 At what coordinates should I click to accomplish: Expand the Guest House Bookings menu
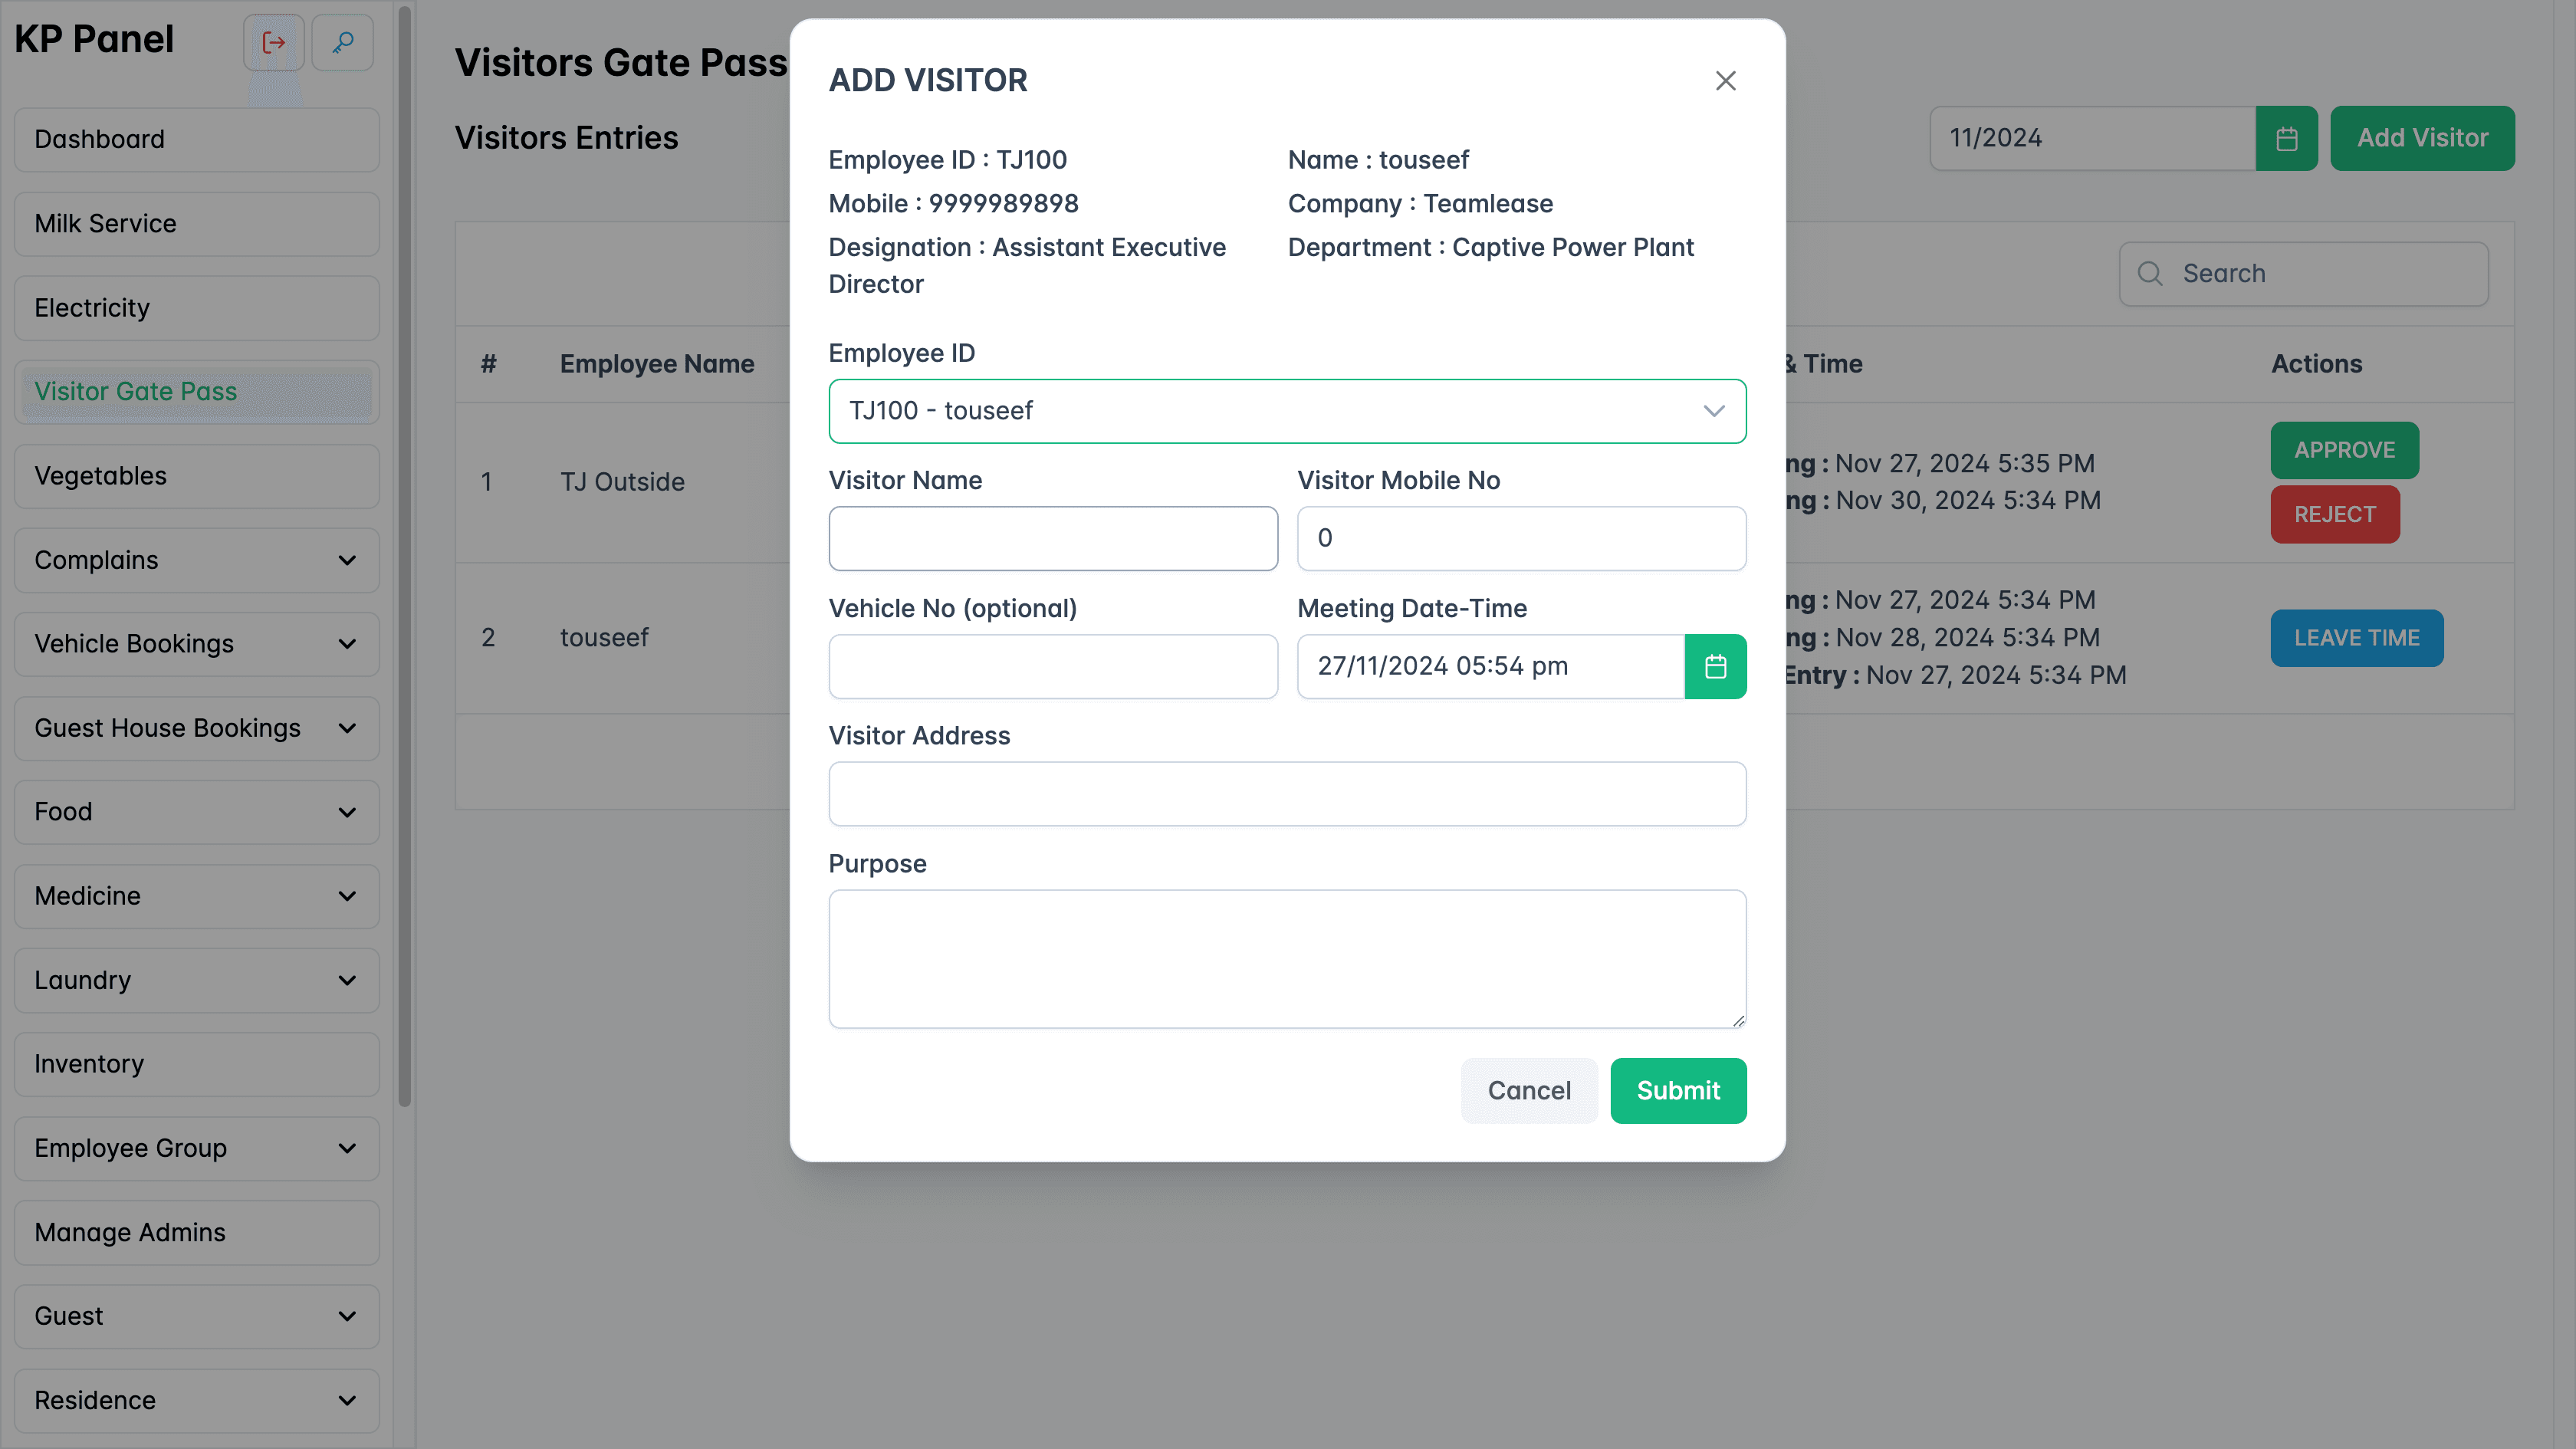[347, 728]
